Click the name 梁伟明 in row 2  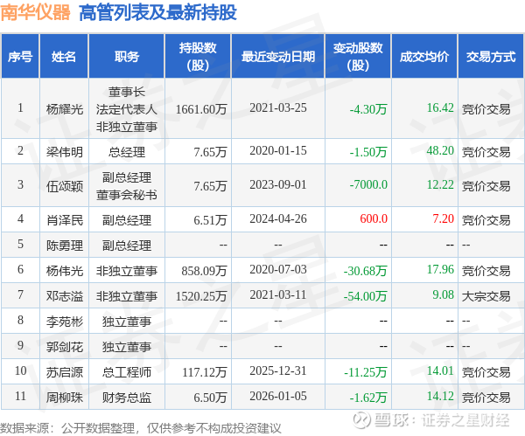coord(64,152)
